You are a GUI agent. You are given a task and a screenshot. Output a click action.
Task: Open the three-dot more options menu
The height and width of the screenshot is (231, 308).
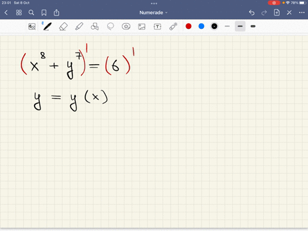(302, 13)
